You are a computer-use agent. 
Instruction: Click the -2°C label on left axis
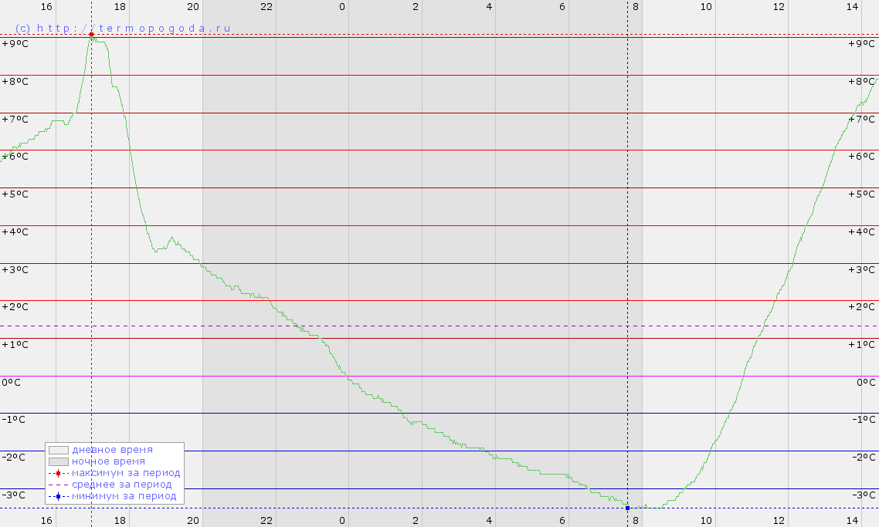15,458
